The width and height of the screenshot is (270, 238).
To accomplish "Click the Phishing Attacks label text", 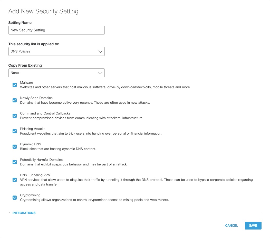I will (33, 129).
